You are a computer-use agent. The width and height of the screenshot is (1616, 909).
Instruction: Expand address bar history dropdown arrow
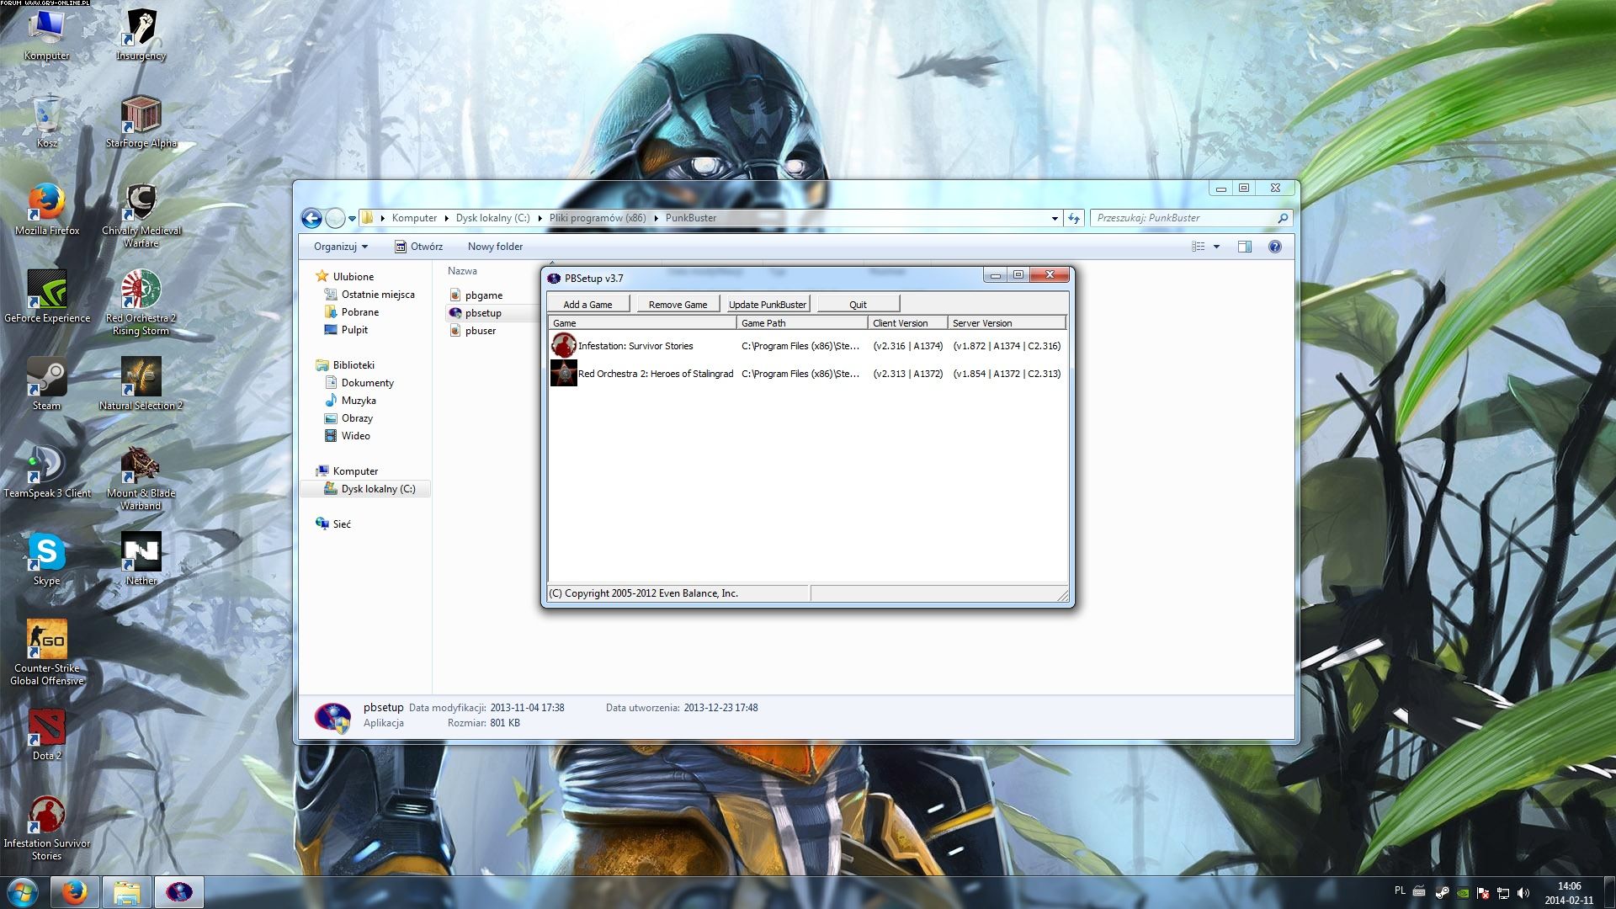(1055, 218)
